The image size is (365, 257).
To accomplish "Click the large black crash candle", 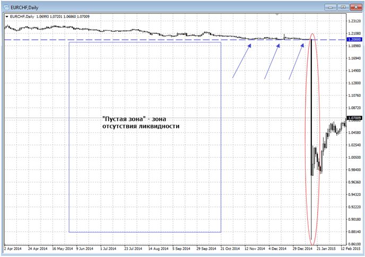I will coord(311,106).
